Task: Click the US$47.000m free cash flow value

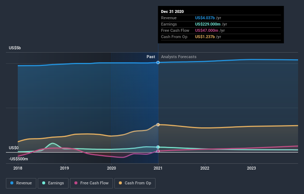Action: coord(207,30)
